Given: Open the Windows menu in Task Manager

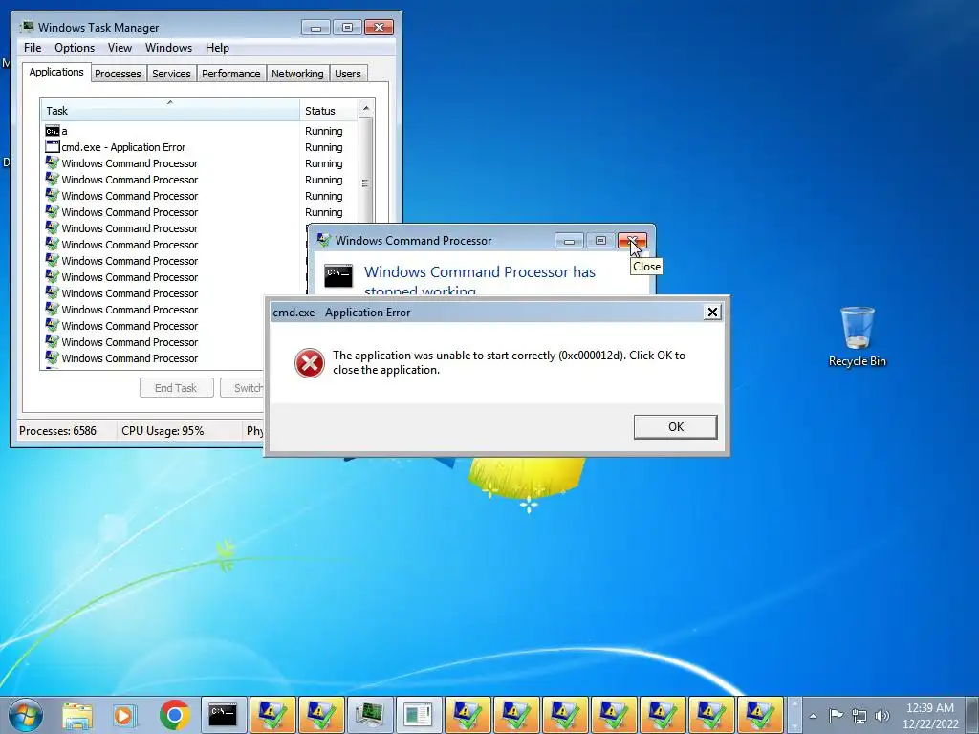Looking at the screenshot, I should pyautogui.click(x=168, y=48).
